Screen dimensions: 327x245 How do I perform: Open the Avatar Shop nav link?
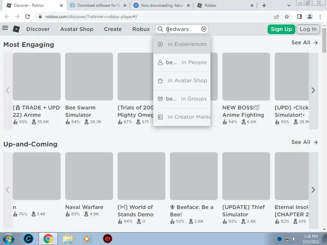click(77, 29)
